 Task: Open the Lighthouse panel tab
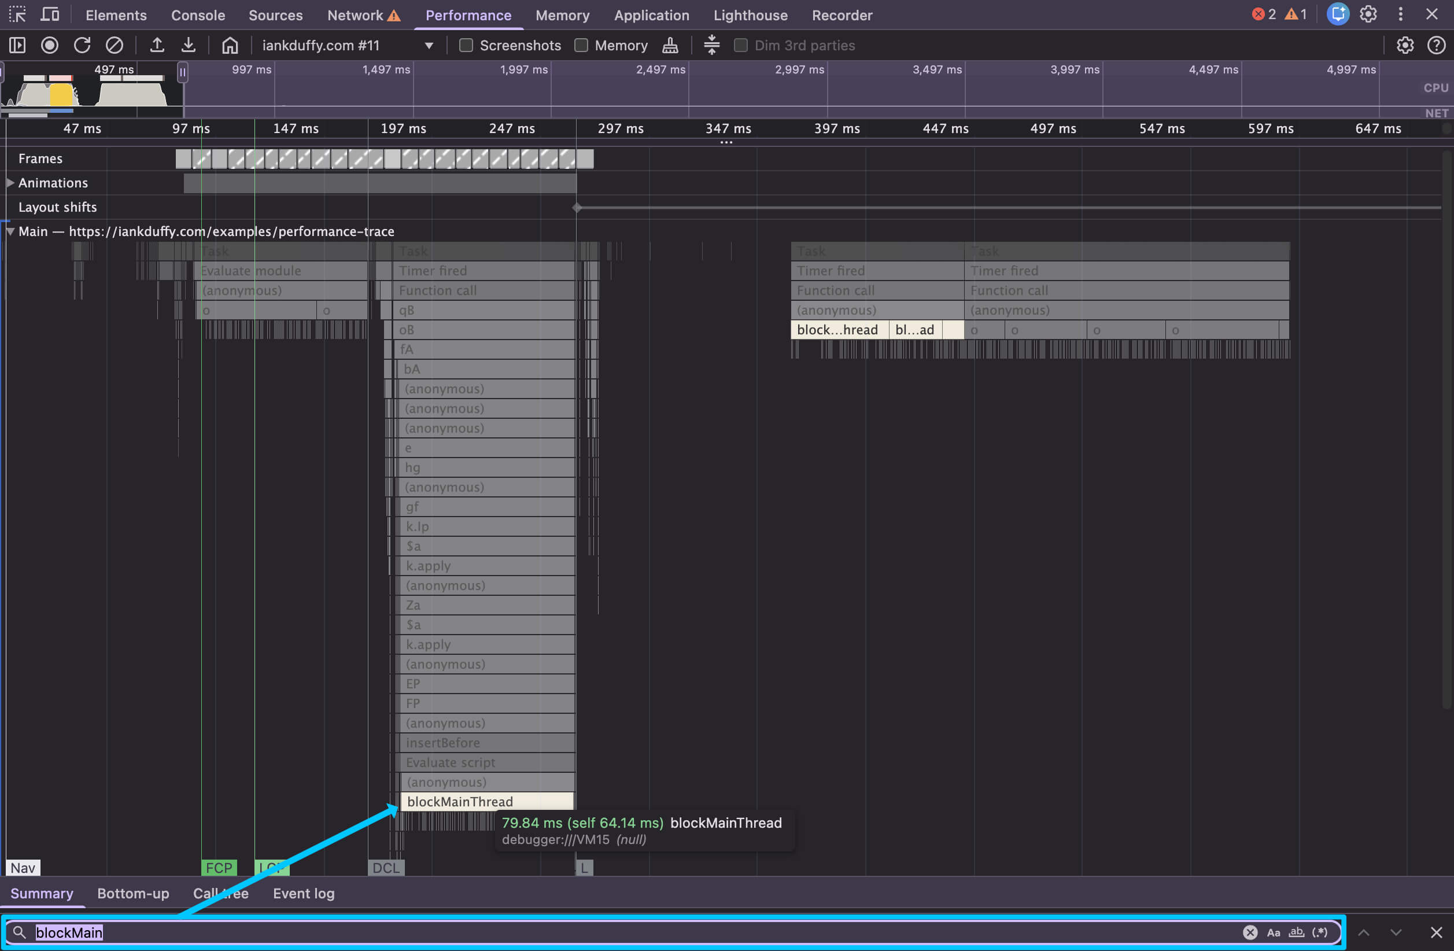[x=750, y=15]
